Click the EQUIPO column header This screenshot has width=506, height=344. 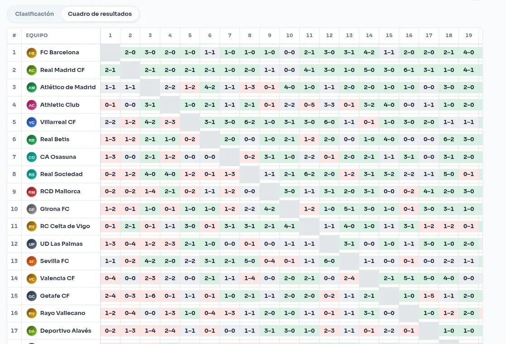click(x=37, y=35)
